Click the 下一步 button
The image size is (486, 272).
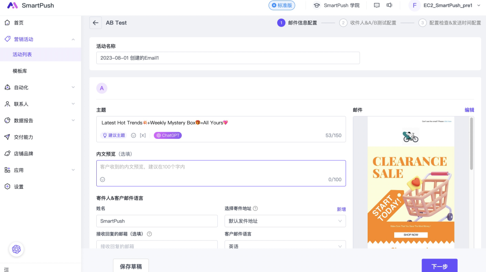[x=439, y=266]
